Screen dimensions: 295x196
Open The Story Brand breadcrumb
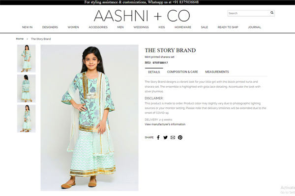pyautogui.click(x=41, y=39)
